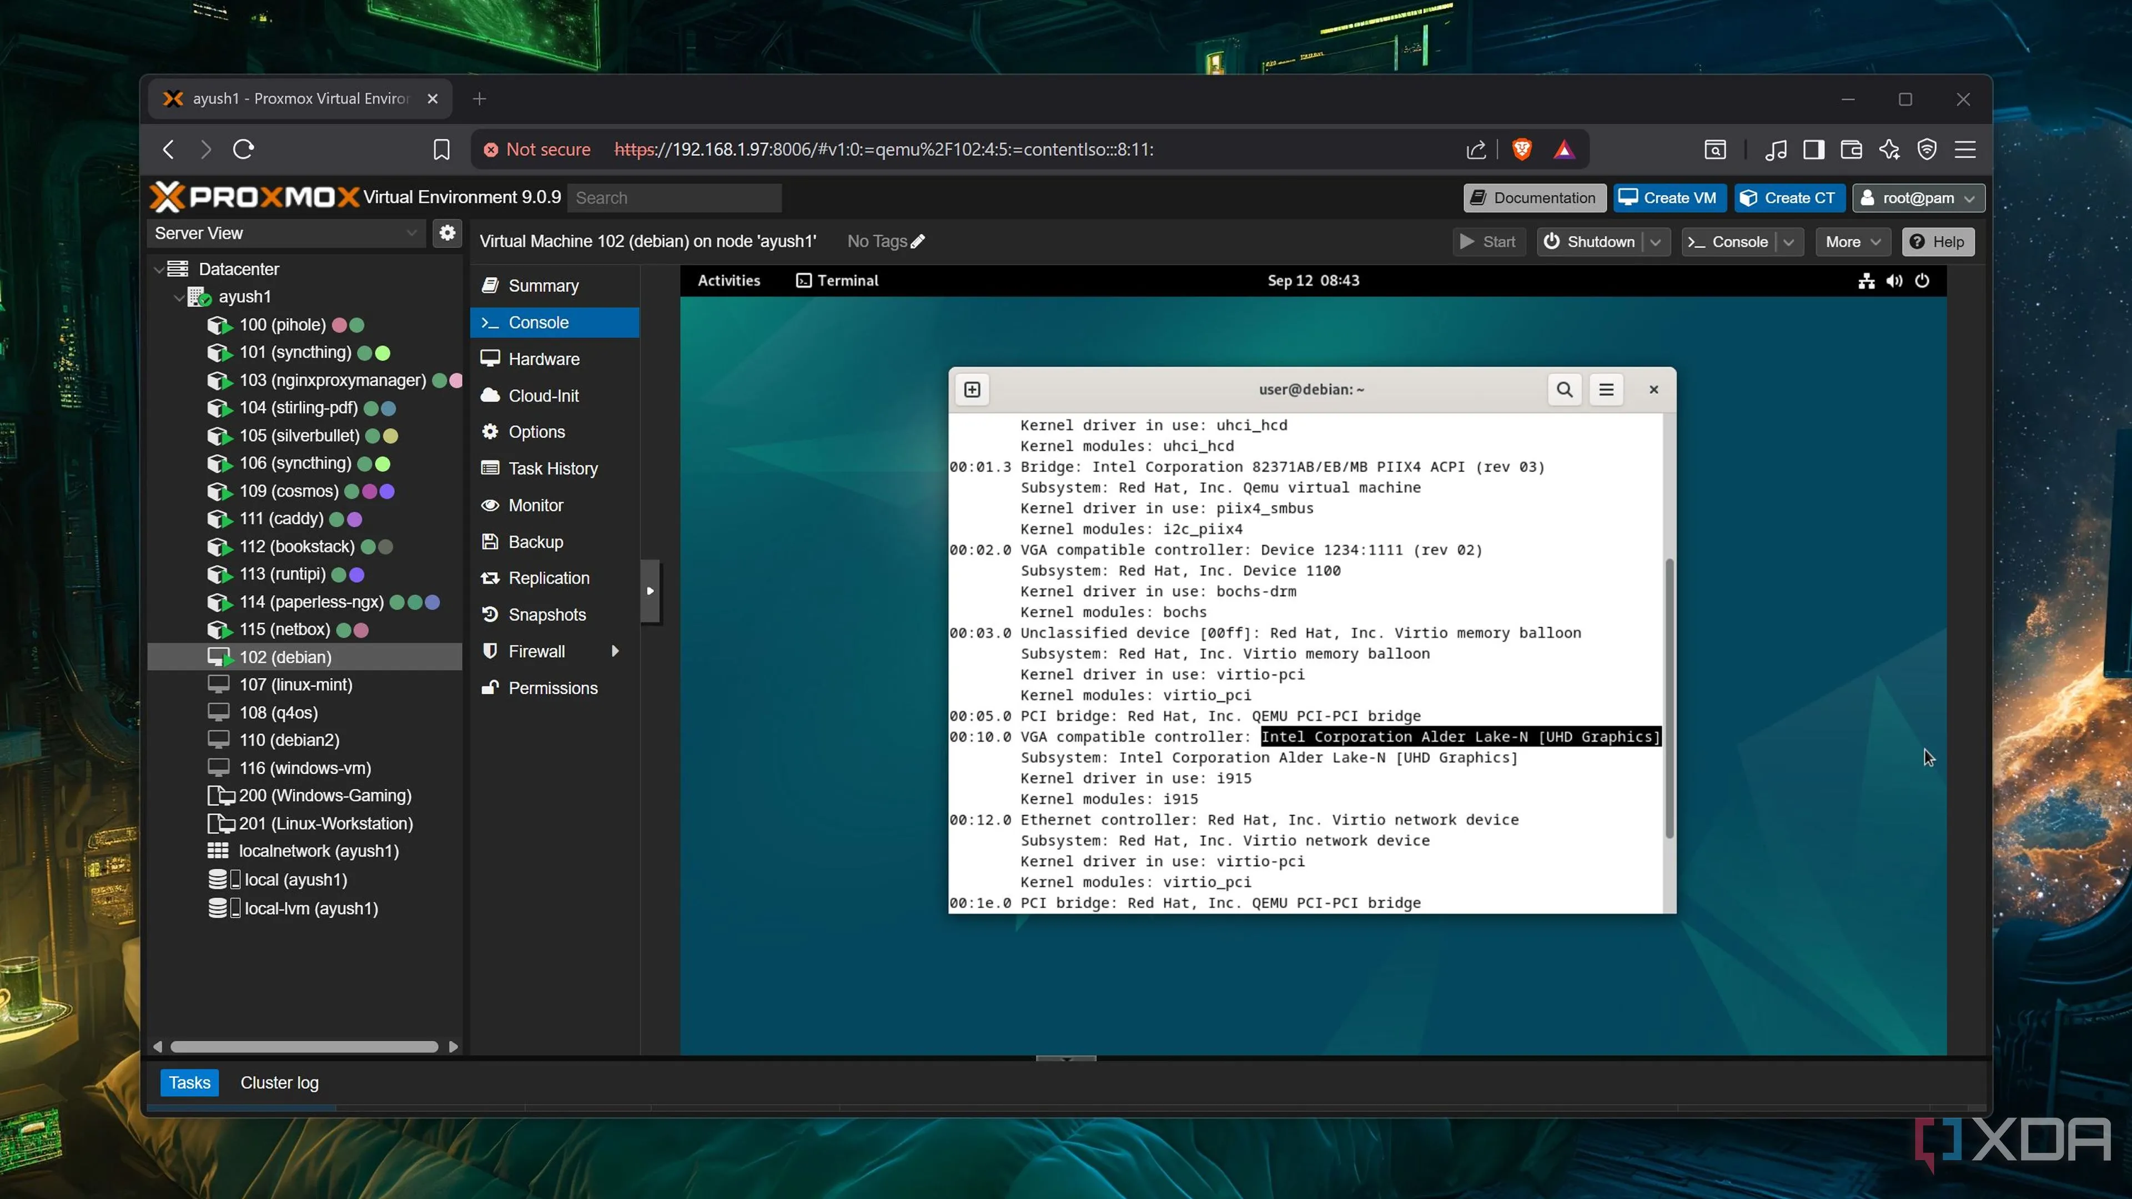Click the power icon on the VM console toolbar
The width and height of the screenshot is (2132, 1199).
point(1923,281)
